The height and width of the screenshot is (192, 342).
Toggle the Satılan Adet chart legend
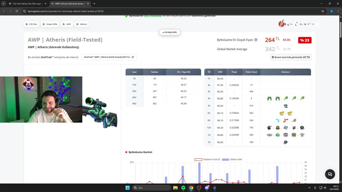coord(232,159)
